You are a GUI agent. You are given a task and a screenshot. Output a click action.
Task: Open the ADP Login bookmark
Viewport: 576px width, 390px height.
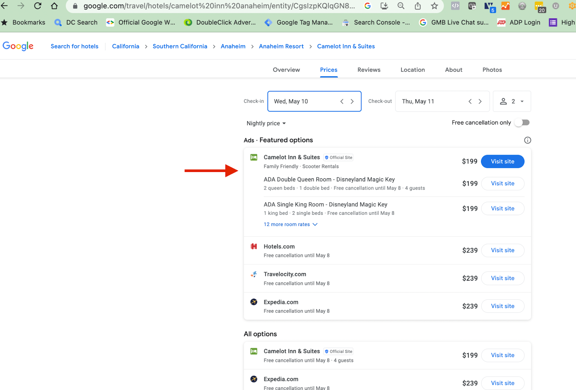click(519, 22)
